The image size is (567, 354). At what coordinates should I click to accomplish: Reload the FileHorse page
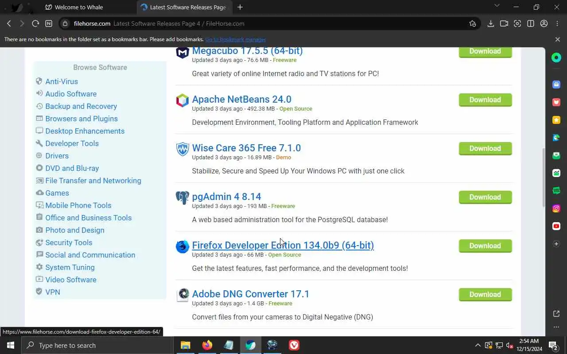coord(35,23)
